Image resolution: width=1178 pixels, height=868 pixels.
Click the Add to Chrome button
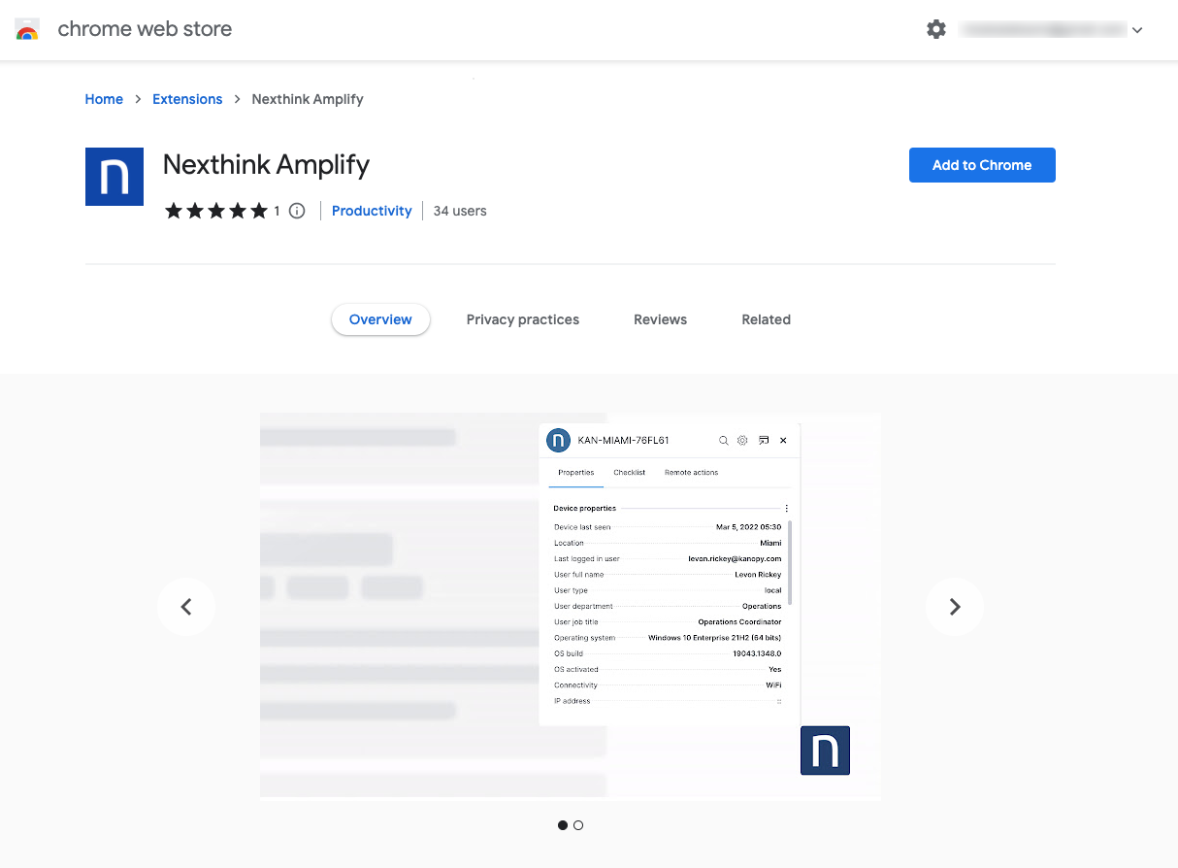[982, 165]
